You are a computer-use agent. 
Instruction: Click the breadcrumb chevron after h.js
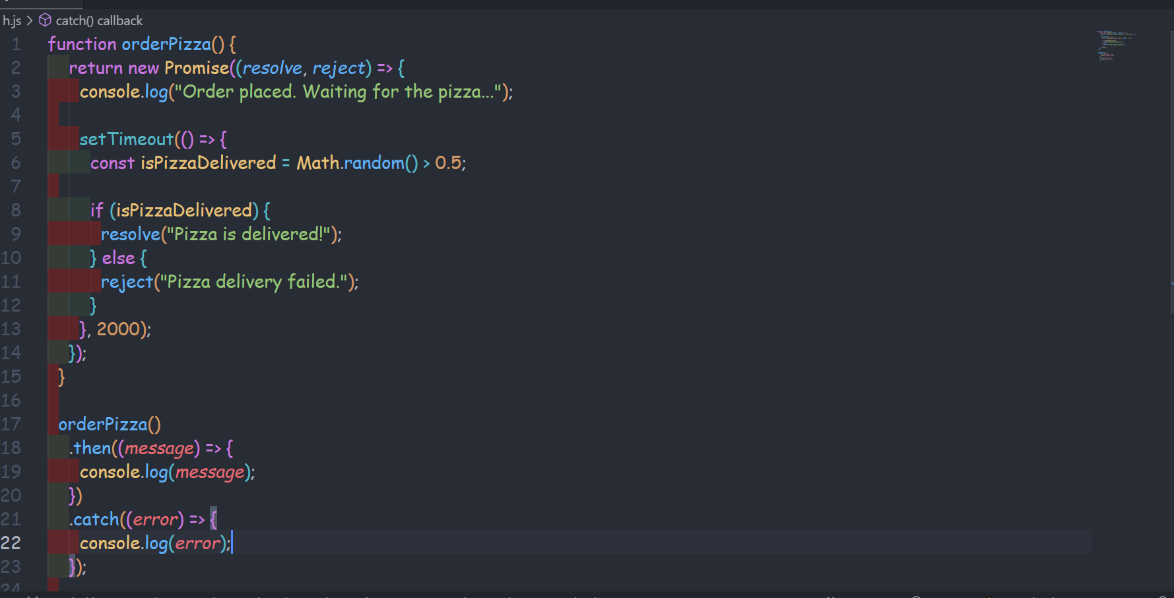click(x=30, y=20)
